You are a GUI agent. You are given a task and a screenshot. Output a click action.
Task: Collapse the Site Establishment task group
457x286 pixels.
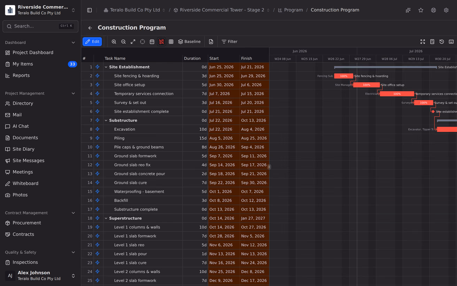(106, 67)
